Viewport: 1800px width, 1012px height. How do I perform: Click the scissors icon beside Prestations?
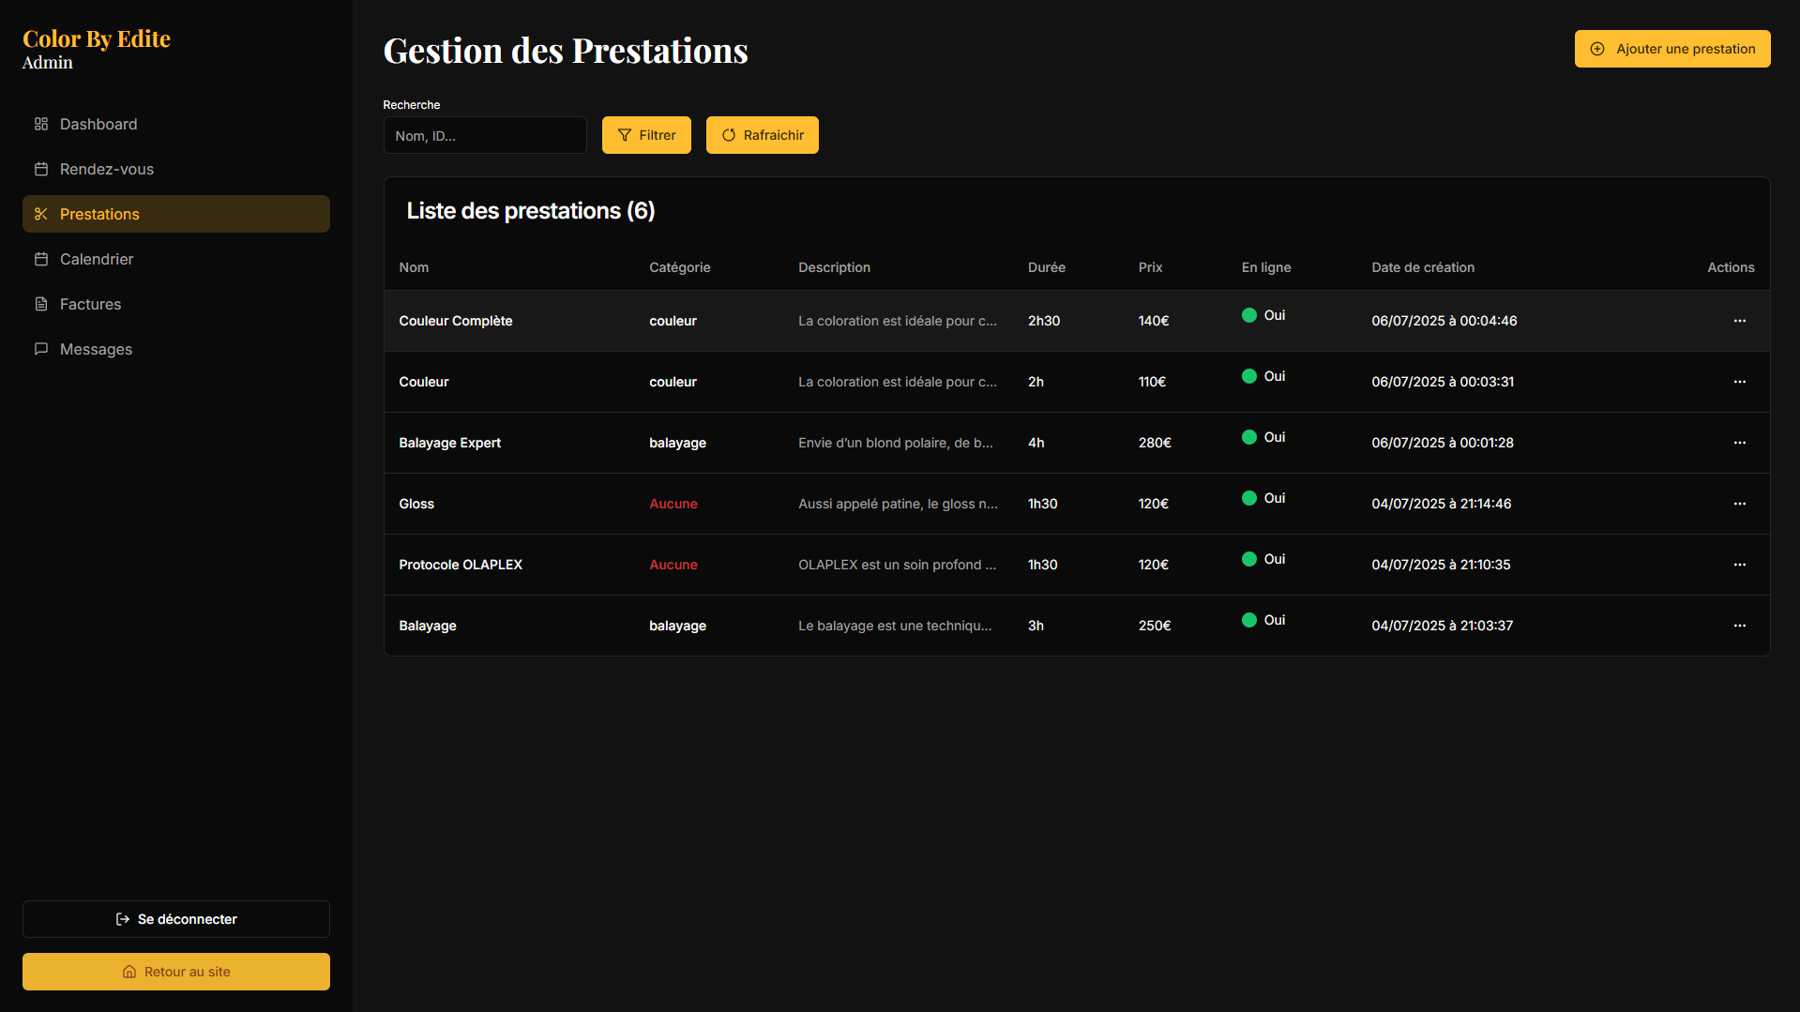pos(41,214)
